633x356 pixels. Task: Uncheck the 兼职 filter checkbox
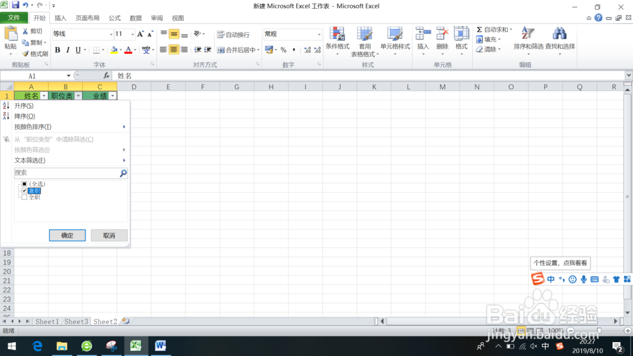(24, 191)
